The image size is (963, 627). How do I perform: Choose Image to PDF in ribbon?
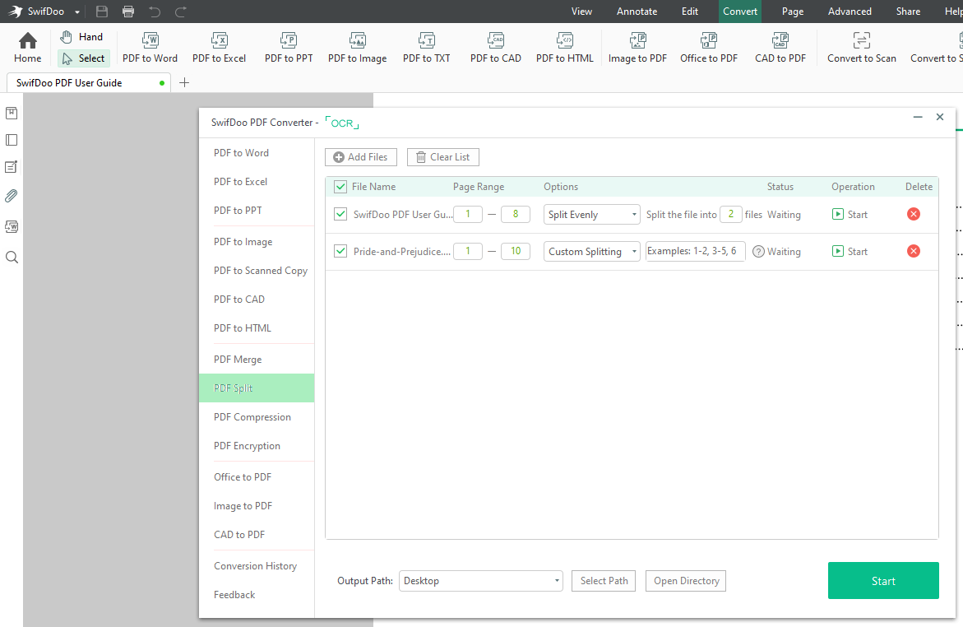pos(637,48)
